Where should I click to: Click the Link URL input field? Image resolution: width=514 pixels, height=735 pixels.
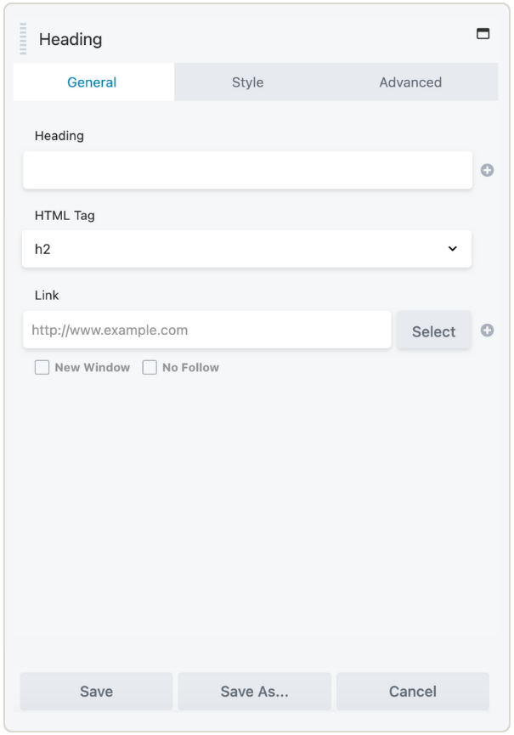(206, 331)
